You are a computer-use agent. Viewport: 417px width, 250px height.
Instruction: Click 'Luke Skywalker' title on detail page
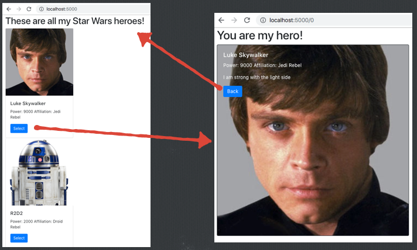246,55
